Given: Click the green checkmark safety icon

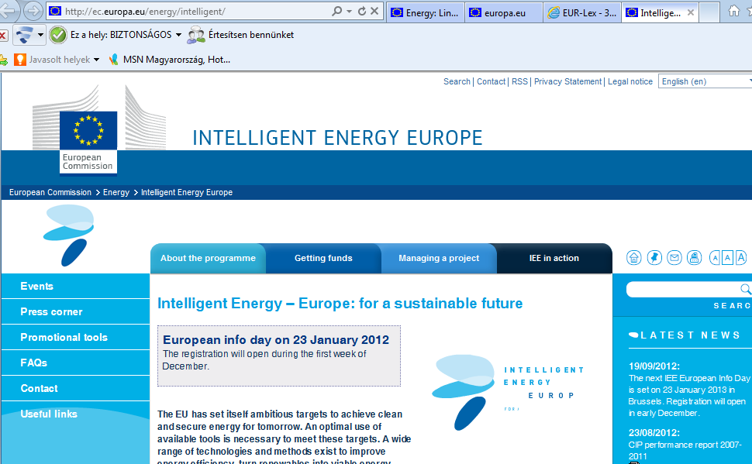Looking at the screenshot, I should (x=58, y=35).
